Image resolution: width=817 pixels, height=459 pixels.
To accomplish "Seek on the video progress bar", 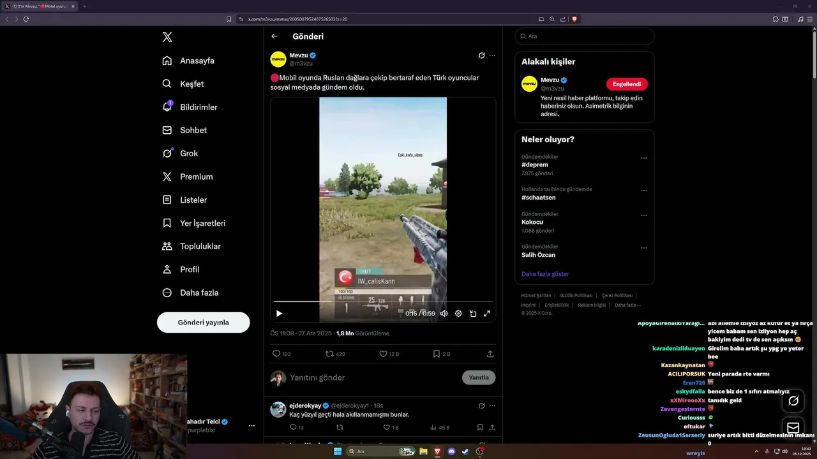I will point(383,302).
